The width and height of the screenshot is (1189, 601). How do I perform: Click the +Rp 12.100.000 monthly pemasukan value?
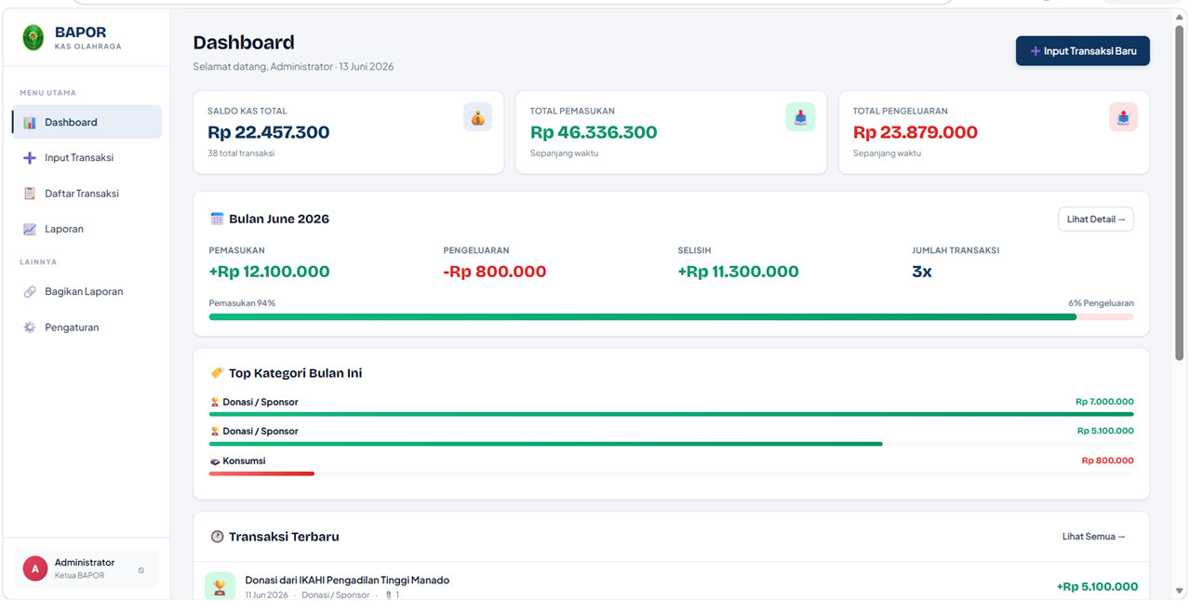pos(269,272)
